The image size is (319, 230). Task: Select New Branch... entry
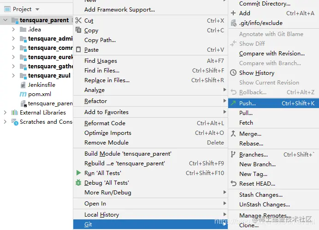273,164
